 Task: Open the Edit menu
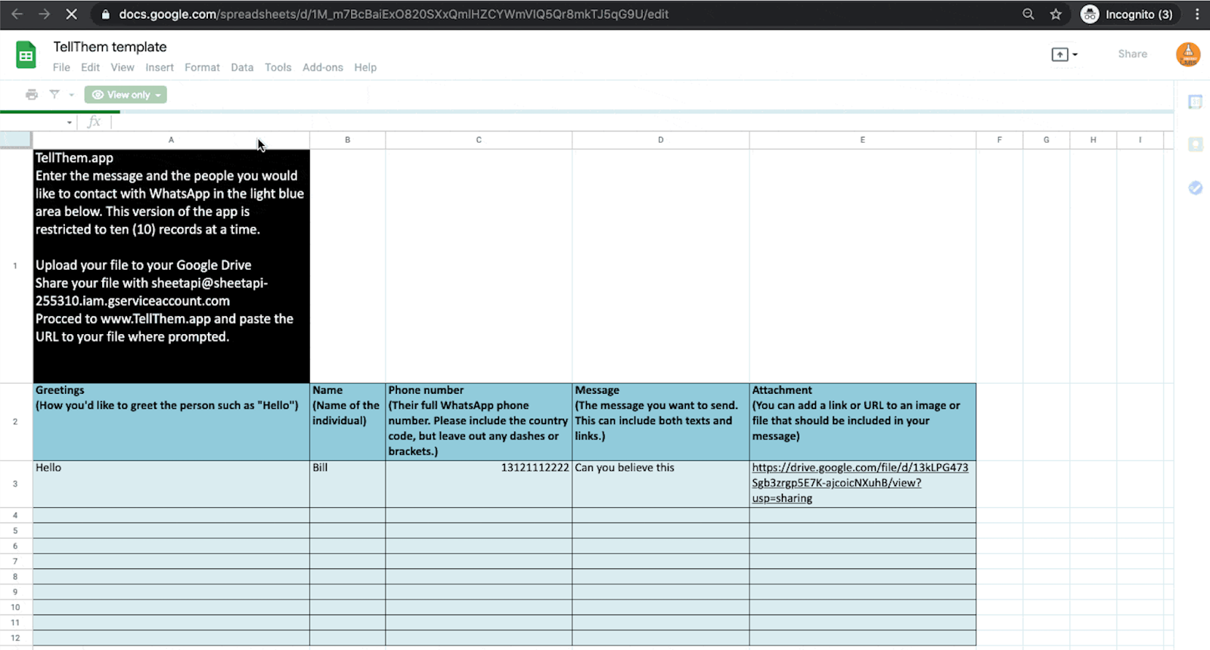pyautogui.click(x=90, y=67)
